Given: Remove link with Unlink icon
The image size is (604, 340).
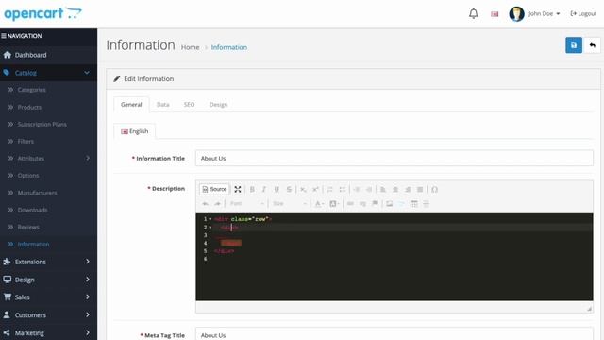Looking at the screenshot, I should pos(362,204).
